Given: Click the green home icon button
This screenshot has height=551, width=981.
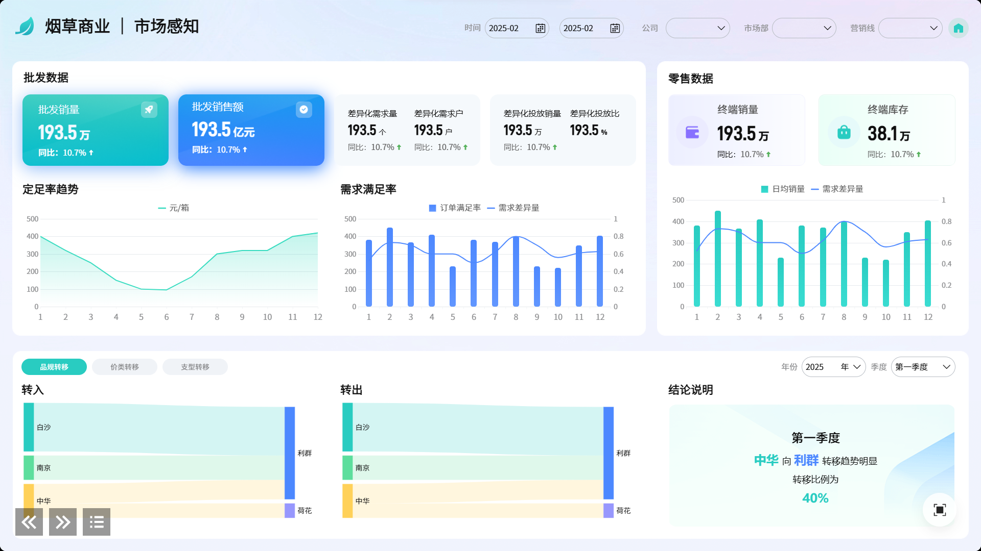Looking at the screenshot, I should pos(958,28).
